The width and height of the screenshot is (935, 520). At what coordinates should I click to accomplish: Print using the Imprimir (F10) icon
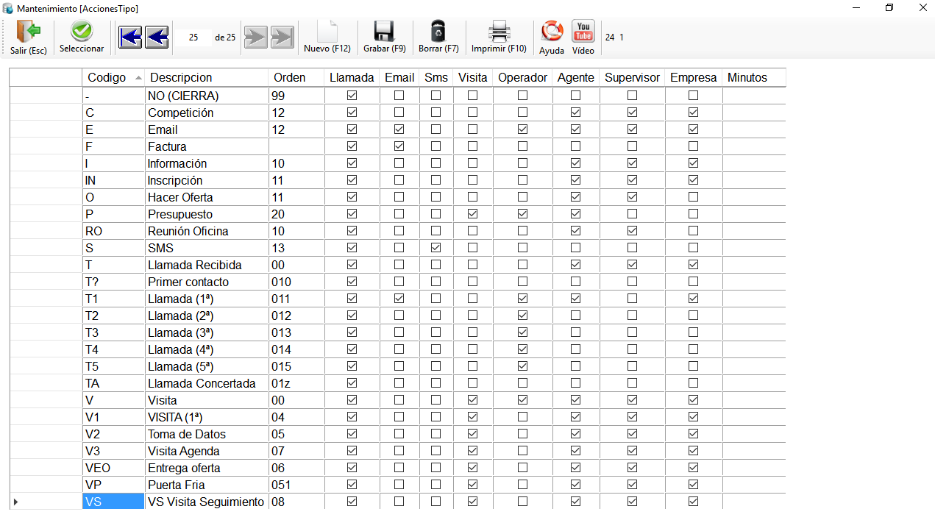[x=500, y=32]
